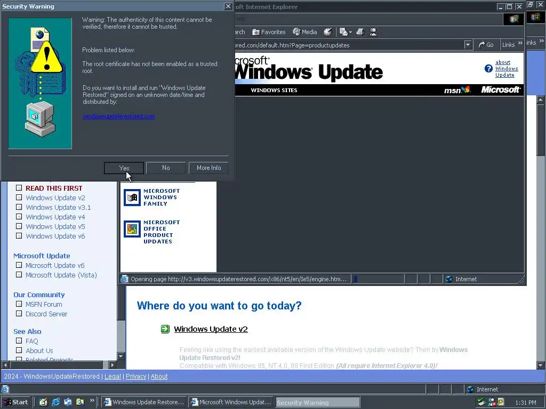546x409 pixels.
Task: Expand the rear window Links chevron
Action: [541, 41]
